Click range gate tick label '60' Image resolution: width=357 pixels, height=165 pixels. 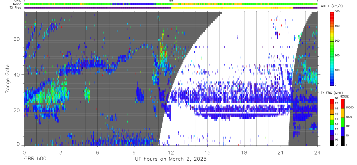(17, 39)
